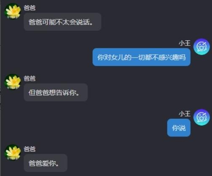Screen dimensions: 212x176
Task: Click the '爸爸爱你。' message bubble
Action: pyautogui.click(x=46, y=163)
